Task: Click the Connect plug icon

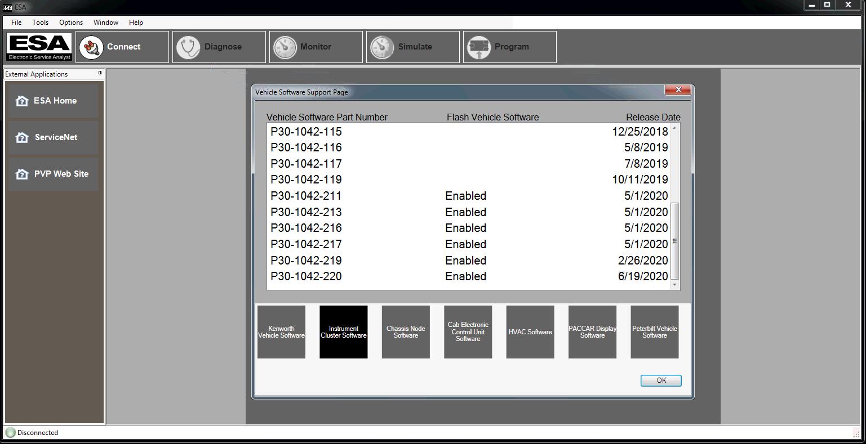Action: click(91, 47)
